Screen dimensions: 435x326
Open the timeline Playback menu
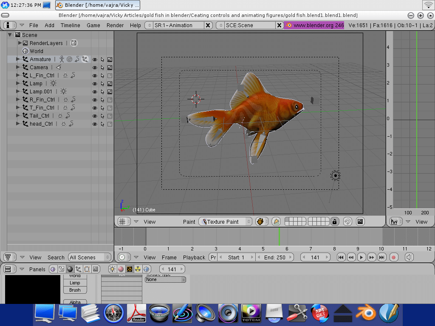tap(194, 257)
